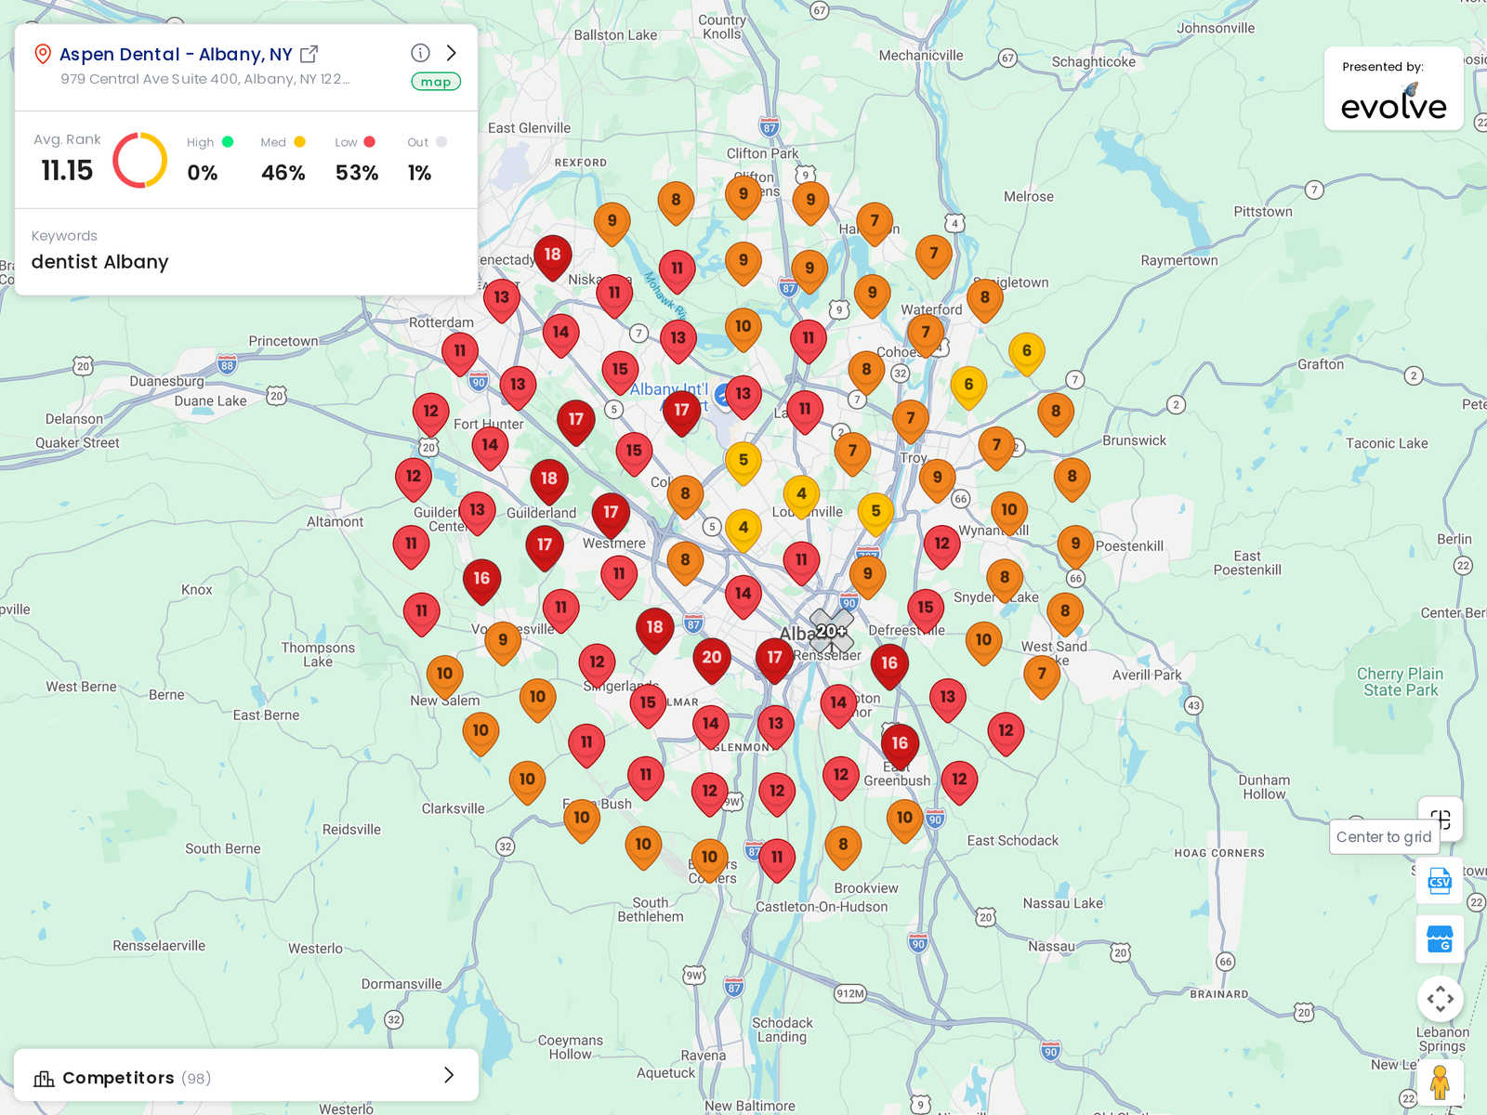Click the yellow Med rank dot
The width and height of the screenshot is (1487, 1115).
coord(299,142)
